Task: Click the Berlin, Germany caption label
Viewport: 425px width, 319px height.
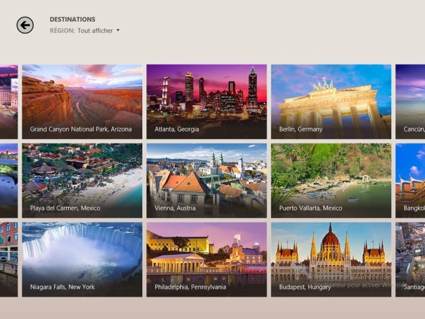Action: click(x=301, y=129)
